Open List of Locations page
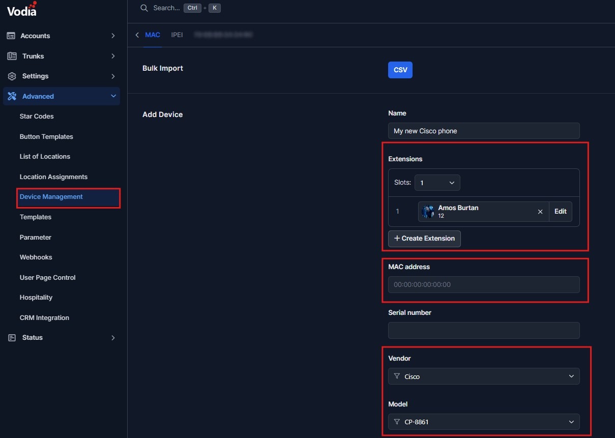Image resolution: width=615 pixels, height=438 pixels. point(45,157)
